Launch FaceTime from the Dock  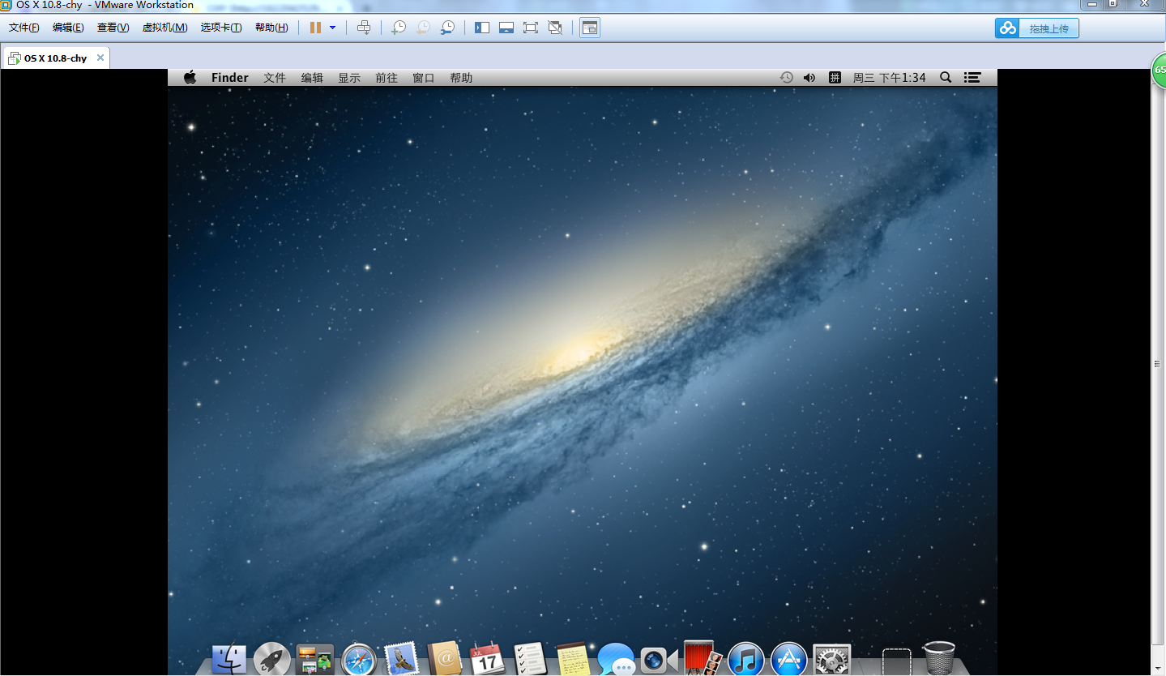[659, 660]
